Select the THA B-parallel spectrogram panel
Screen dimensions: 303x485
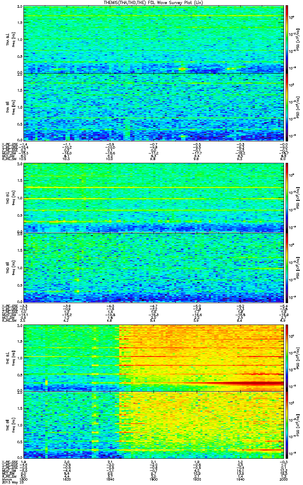pos(154,107)
